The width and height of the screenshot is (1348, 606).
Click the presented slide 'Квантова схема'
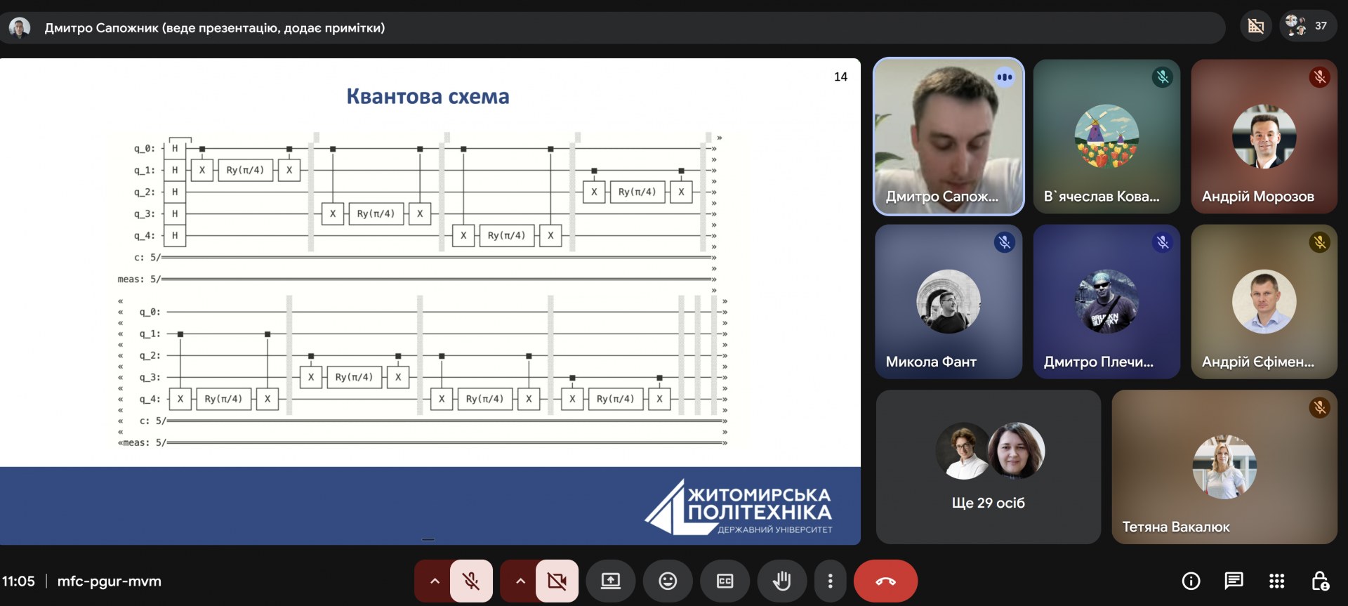point(430,281)
